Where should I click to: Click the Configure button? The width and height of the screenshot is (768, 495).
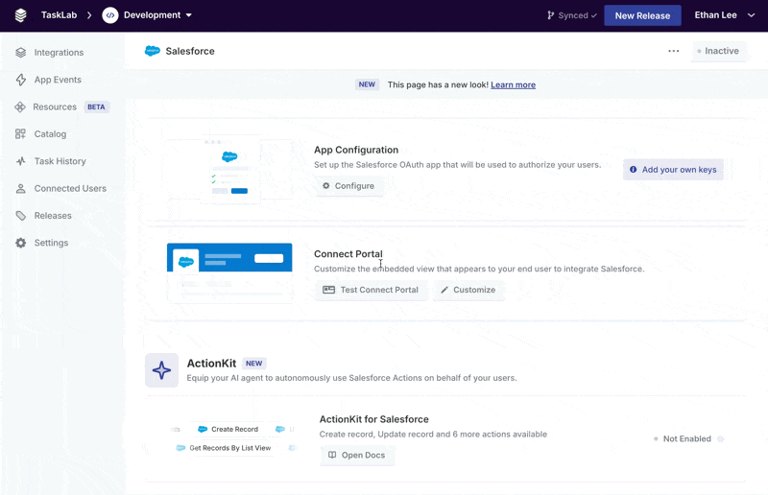(x=348, y=186)
